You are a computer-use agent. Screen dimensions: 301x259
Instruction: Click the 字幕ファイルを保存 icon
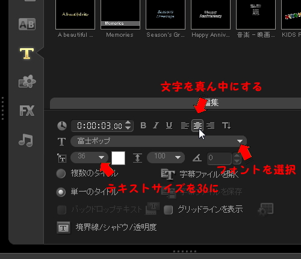pos(169,192)
